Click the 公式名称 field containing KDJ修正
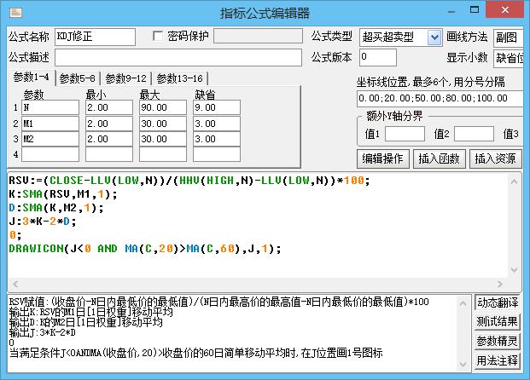This screenshot has height=380, width=530. 95,37
